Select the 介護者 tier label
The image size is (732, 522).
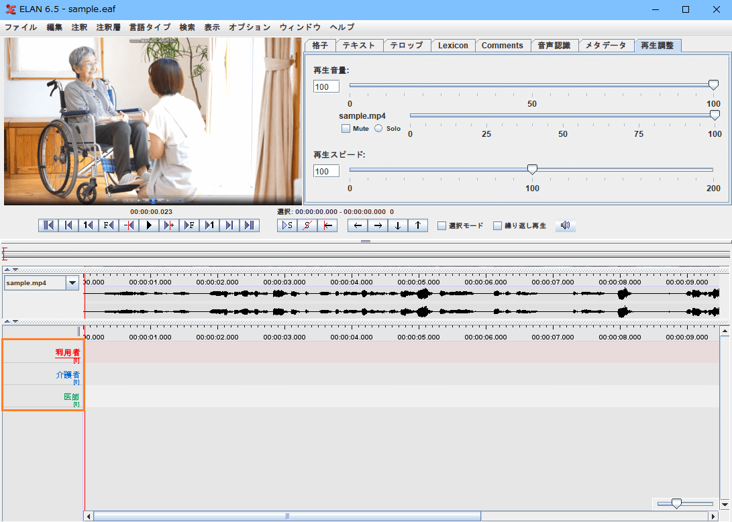[68, 374]
